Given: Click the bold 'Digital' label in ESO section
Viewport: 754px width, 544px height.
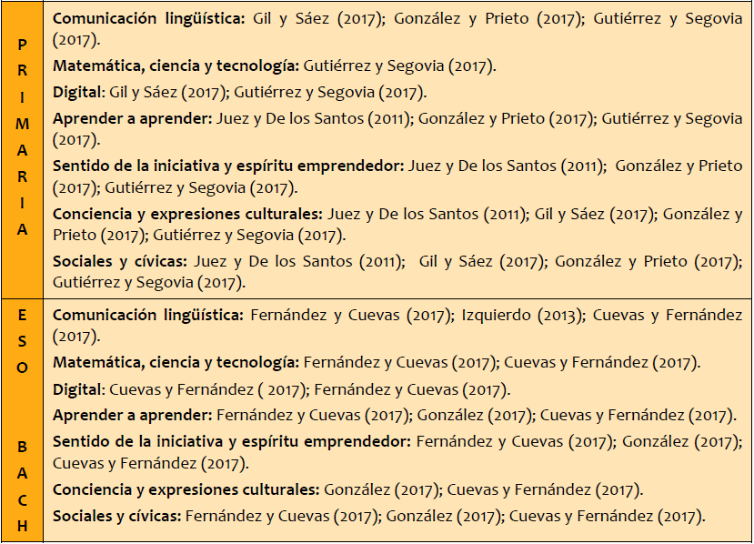Looking at the screenshot, I should (x=77, y=390).
